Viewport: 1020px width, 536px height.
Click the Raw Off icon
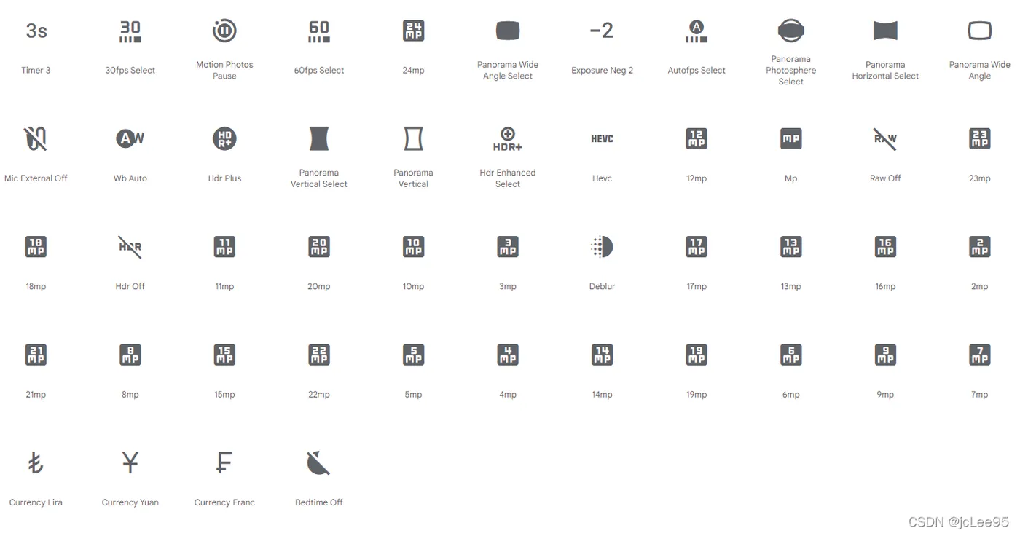885,138
